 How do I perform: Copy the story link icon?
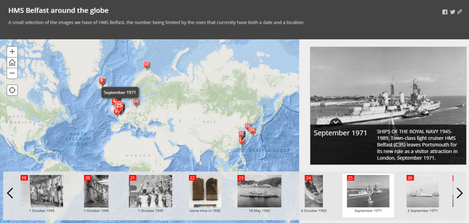[x=460, y=12]
